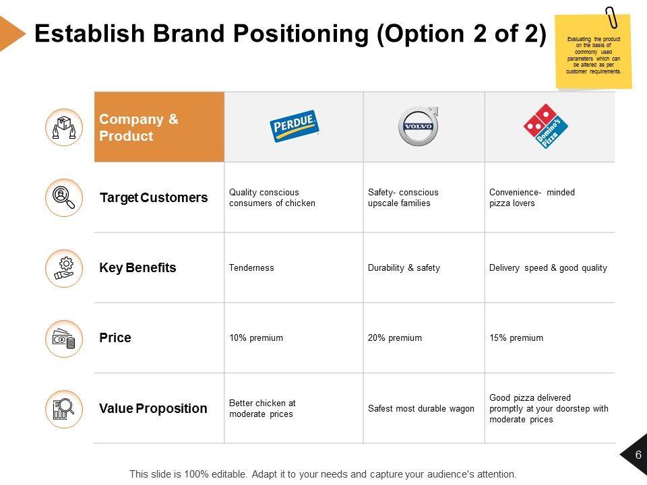The width and height of the screenshot is (647, 485).
Task: Click the magnifier-person Target Customers icon
Action: (x=63, y=197)
